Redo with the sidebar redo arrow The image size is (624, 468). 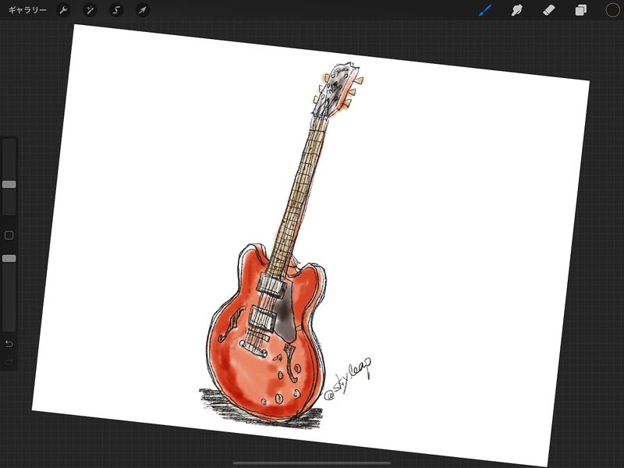(9, 362)
